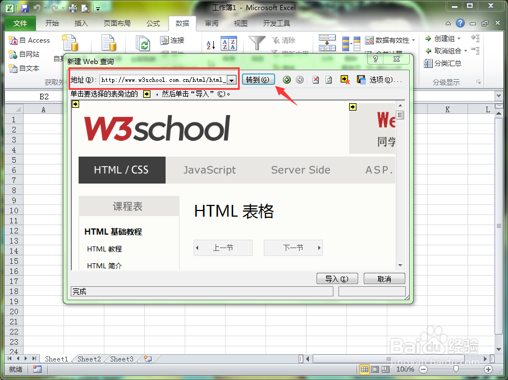Screen dimensions: 508x380
Task: Click the 取消 cancel button
Action: tap(385, 278)
